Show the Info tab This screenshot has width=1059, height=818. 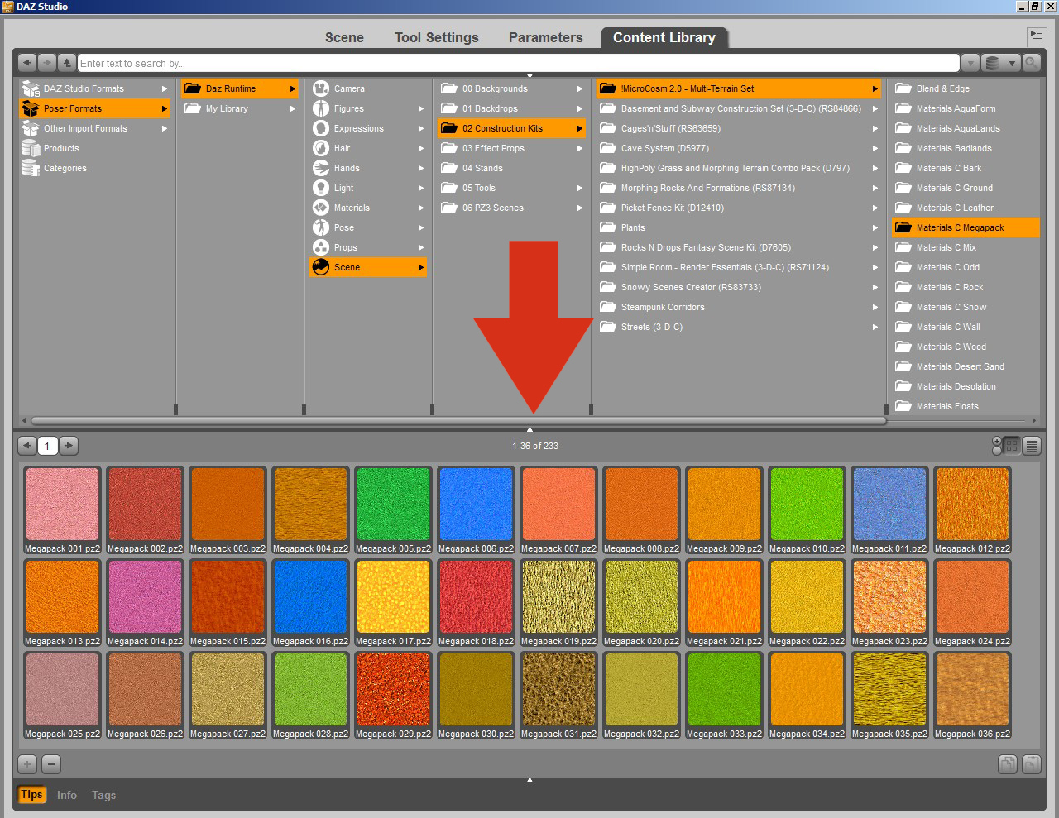point(67,795)
